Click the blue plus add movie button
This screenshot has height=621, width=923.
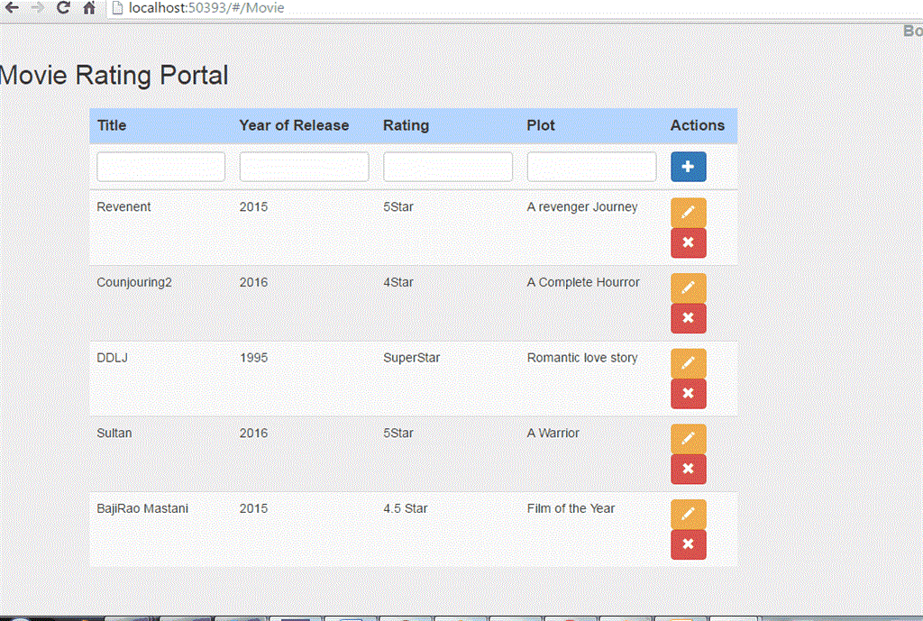tap(688, 167)
